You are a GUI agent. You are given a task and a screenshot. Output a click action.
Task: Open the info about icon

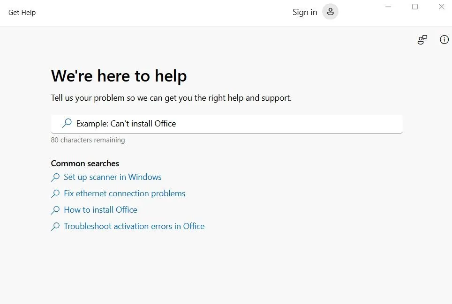(x=444, y=39)
